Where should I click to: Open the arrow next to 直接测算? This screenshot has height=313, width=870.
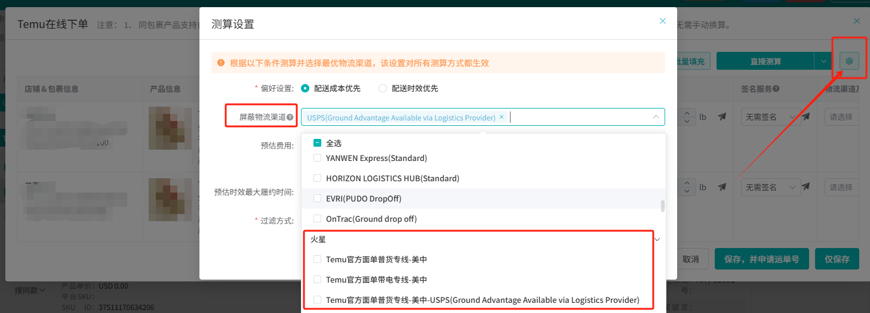coord(824,61)
